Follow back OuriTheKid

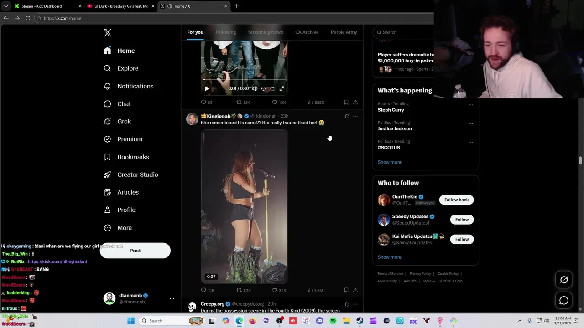tap(457, 200)
